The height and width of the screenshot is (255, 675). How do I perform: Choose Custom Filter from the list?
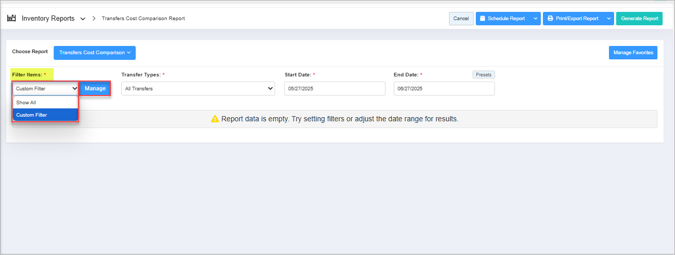coord(45,115)
